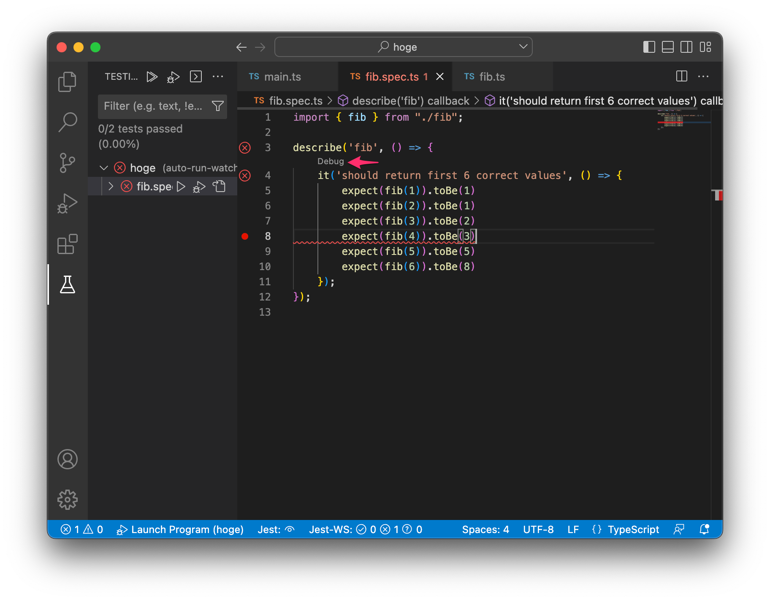Switch to the fib.ts tab

[x=491, y=77]
